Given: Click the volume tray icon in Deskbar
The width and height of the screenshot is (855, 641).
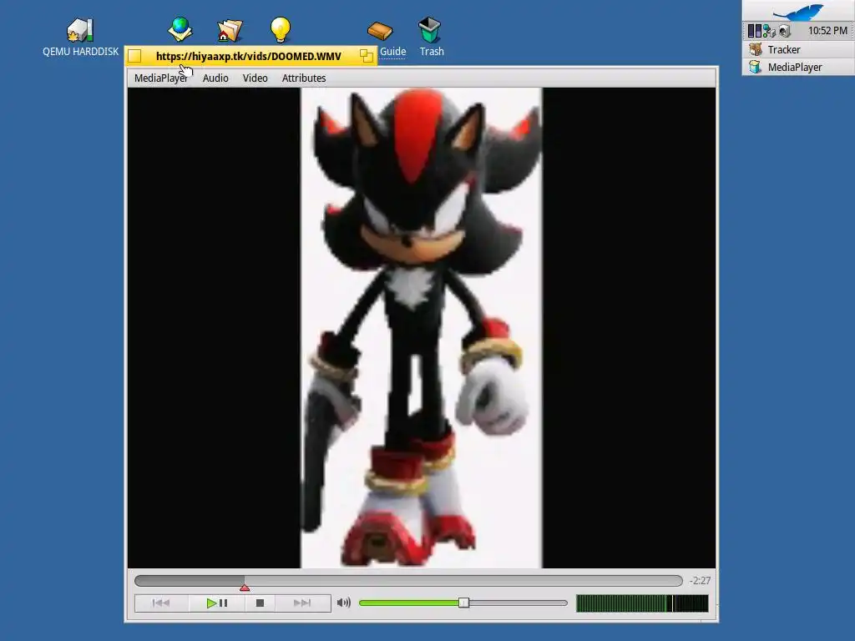Looking at the screenshot, I should point(784,31).
